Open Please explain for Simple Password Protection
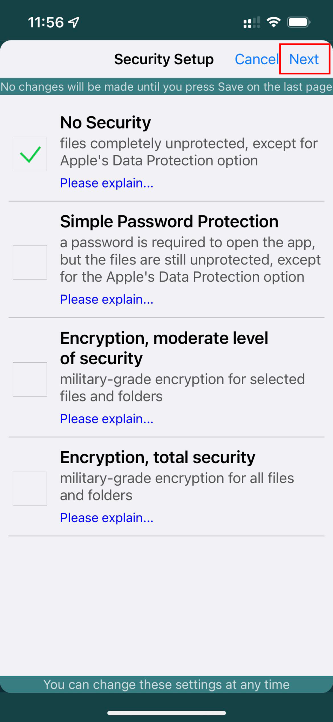The width and height of the screenshot is (333, 722). [x=106, y=299]
